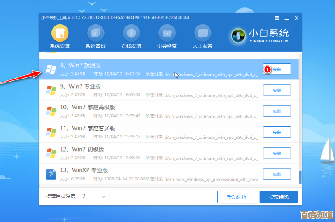
Task: Open the hamburger menu in title bar
Action: [277, 18]
